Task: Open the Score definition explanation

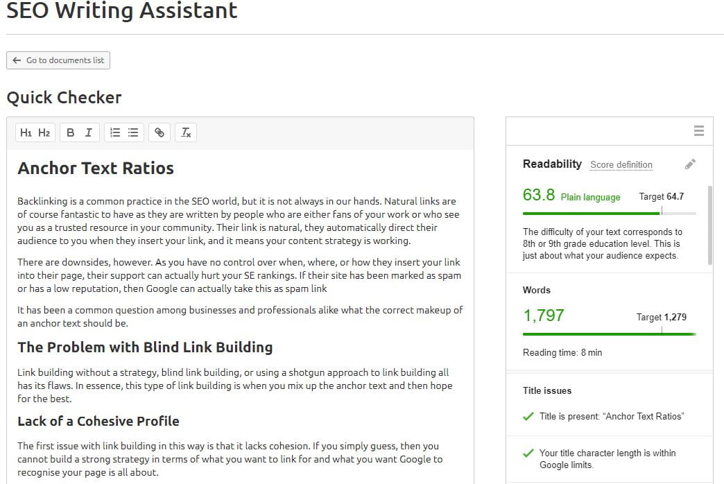Action: click(621, 164)
